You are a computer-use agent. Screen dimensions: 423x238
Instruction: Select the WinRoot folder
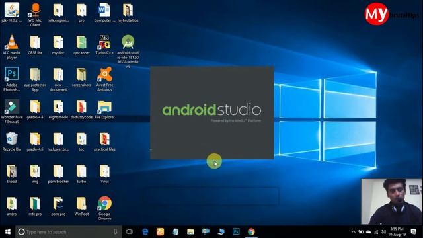tap(81, 206)
